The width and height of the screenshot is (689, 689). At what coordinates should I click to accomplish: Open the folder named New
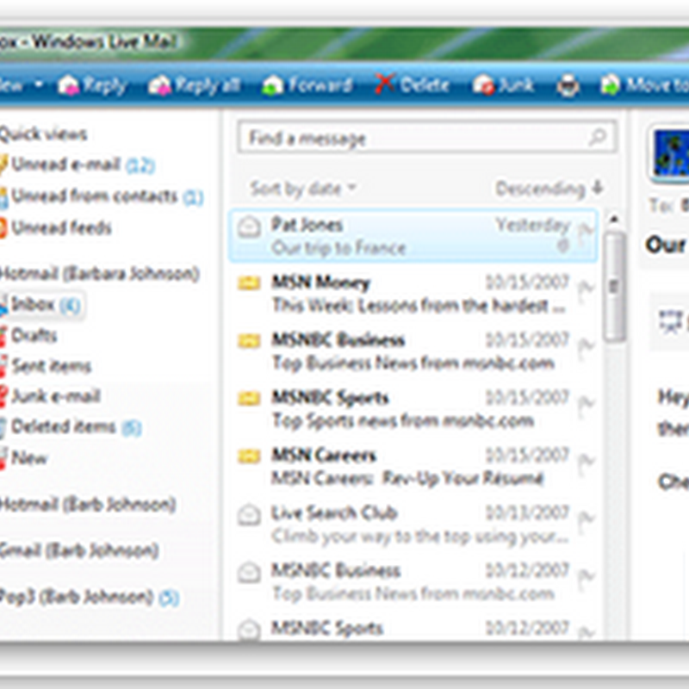24,458
